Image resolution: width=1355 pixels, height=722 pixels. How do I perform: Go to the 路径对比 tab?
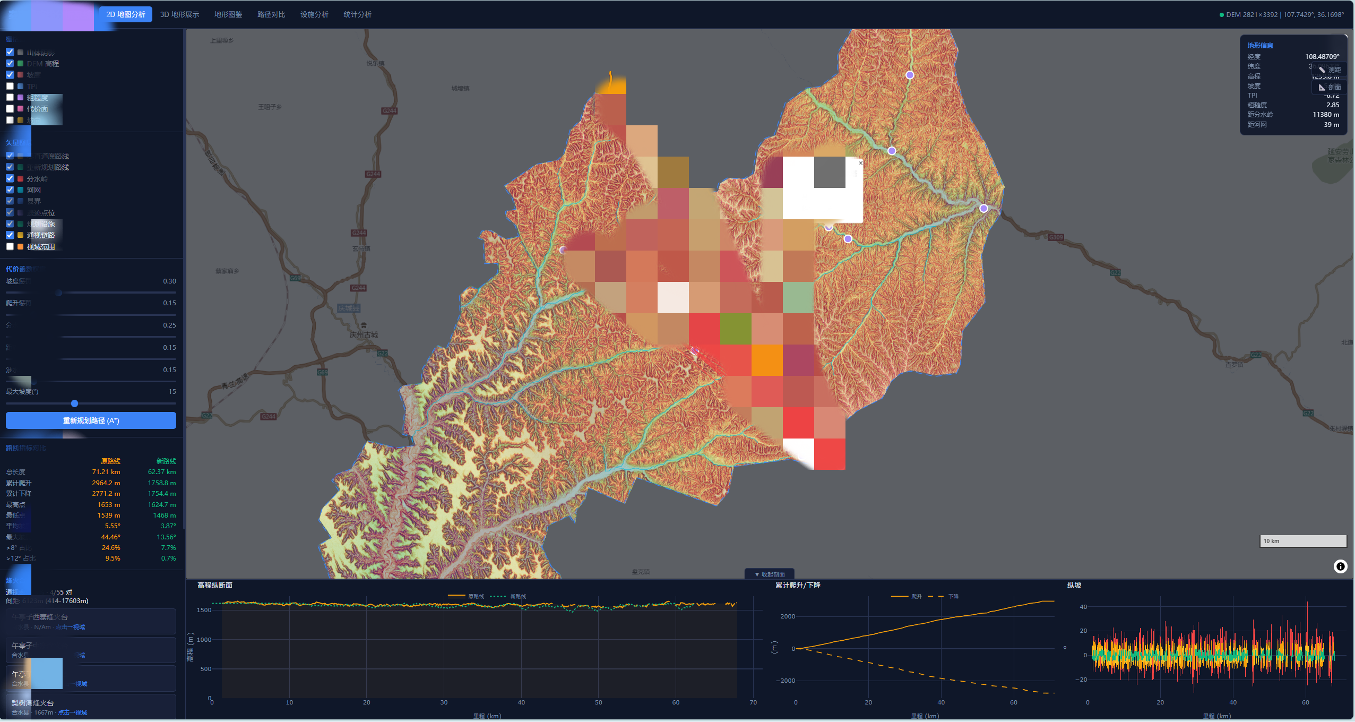coord(271,14)
